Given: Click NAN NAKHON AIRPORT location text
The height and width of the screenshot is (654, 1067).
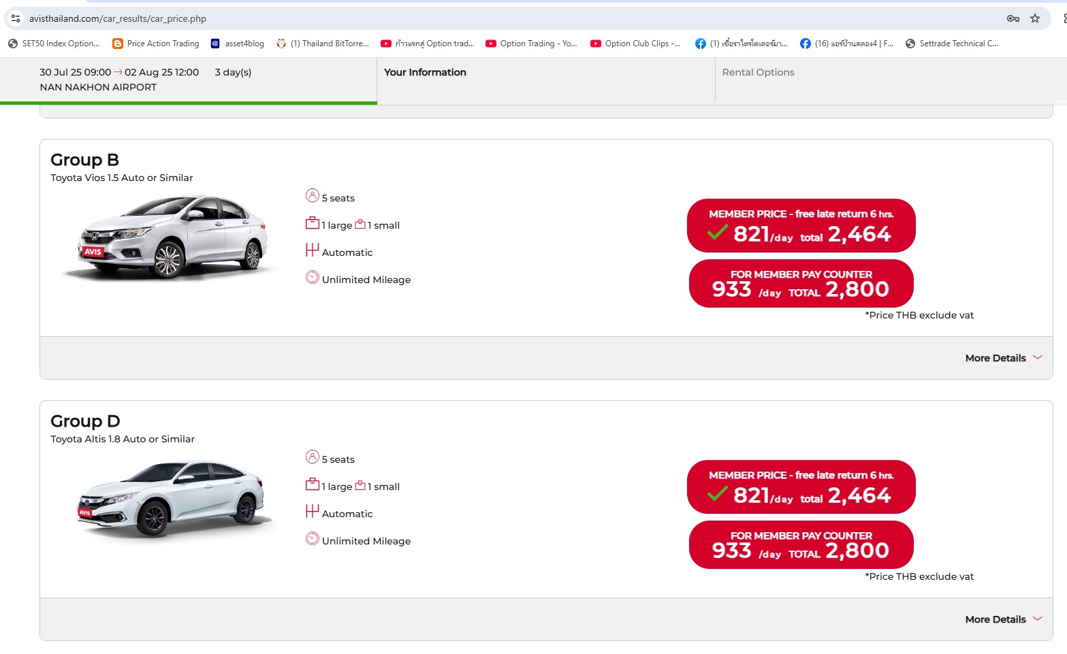Looking at the screenshot, I should click(x=98, y=87).
